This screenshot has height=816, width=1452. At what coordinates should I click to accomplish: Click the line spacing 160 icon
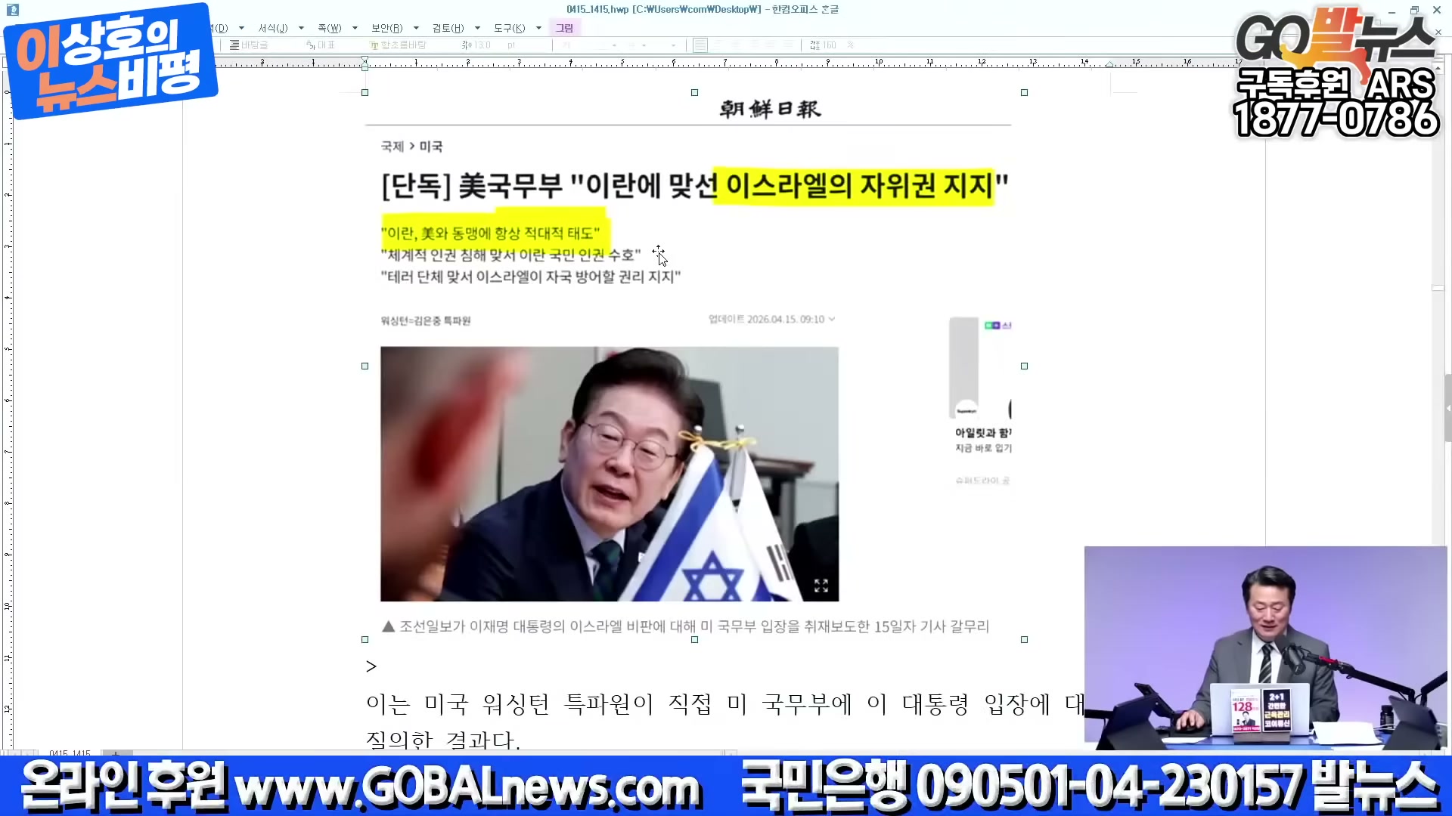click(x=814, y=45)
